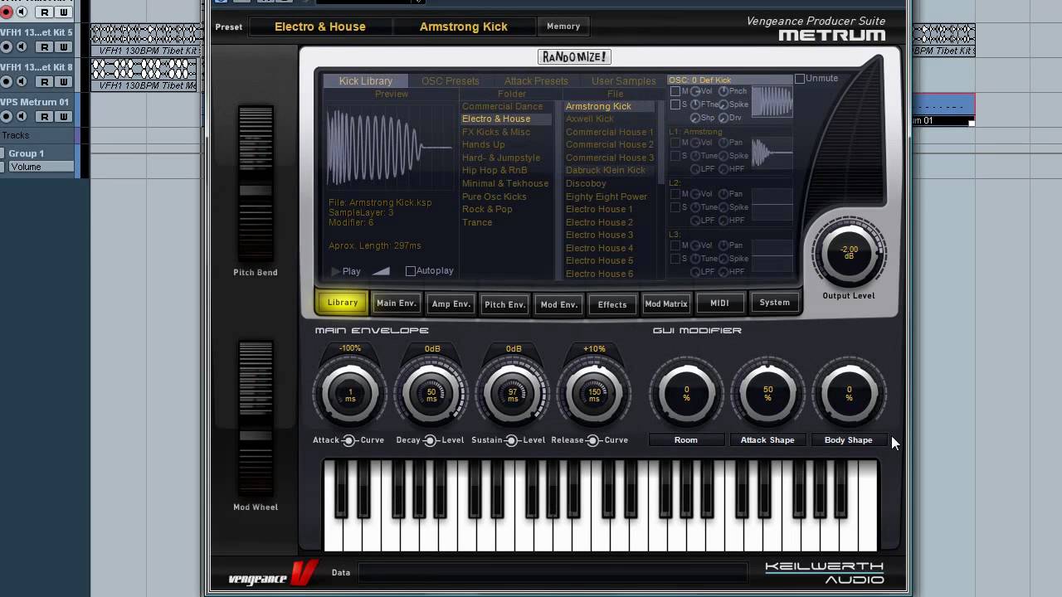Click the Randomize button
Image resolution: width=1062 pixels, height=597 pixels.
(x=574, y=57)
